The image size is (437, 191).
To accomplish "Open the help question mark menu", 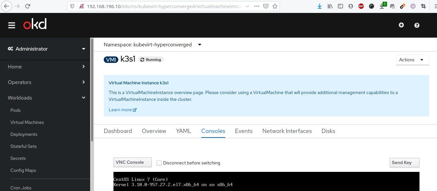I will (x=417, y=25).
